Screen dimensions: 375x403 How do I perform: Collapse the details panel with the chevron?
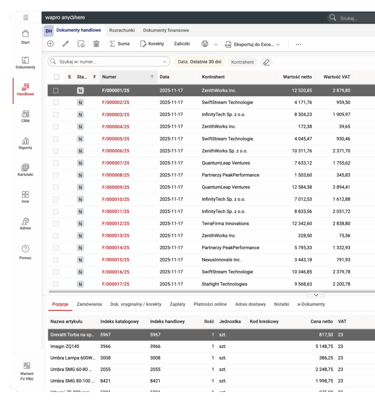click(x=316, y=295)
